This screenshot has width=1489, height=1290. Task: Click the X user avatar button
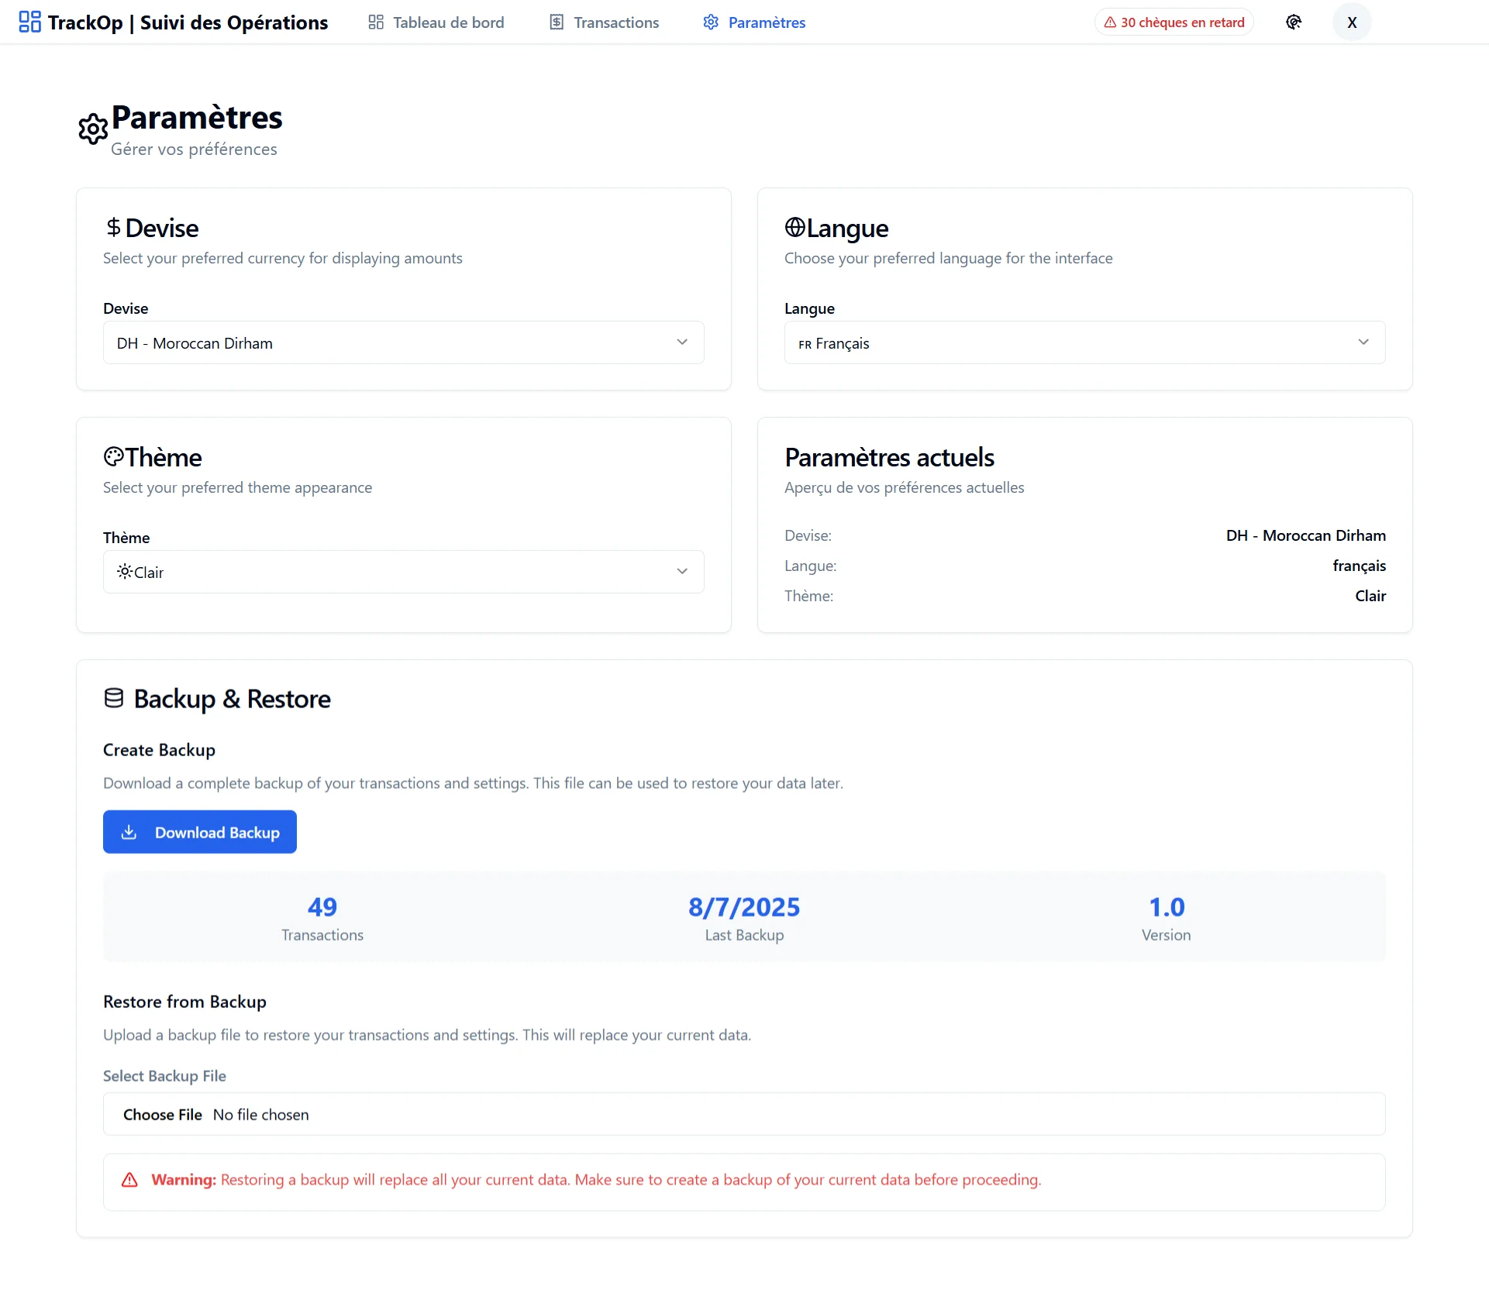click(x=1351, y=22)
